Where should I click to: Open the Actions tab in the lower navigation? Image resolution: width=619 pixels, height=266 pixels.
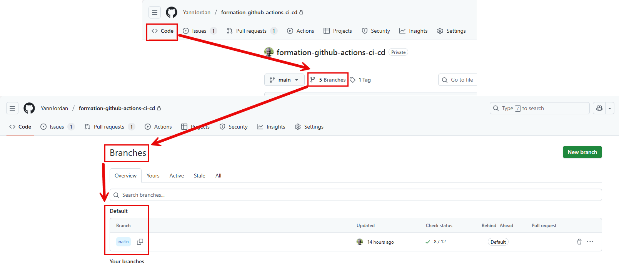pos(158,127)
